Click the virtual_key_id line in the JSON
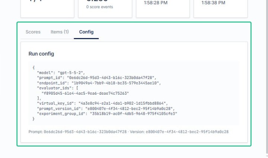Viewport: 268px width, 158px height. (x=102, y=103)
